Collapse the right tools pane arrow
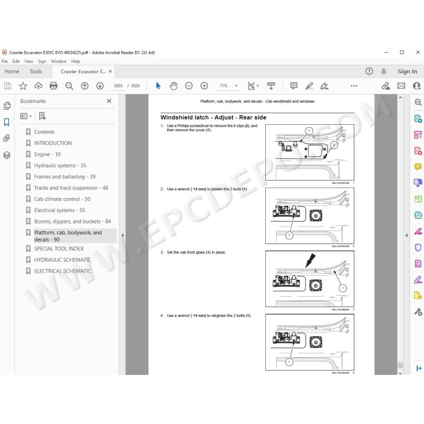Image resolution: width=424 pixels, height=424 pixels. pyautogui.click(x=406, y=235)
